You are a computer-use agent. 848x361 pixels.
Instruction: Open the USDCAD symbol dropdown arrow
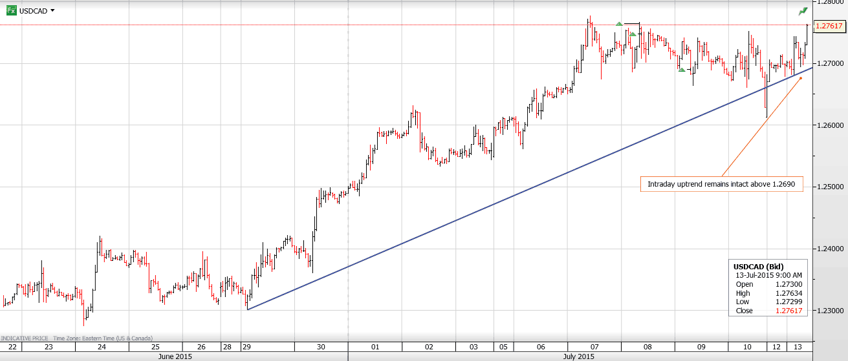52,11
